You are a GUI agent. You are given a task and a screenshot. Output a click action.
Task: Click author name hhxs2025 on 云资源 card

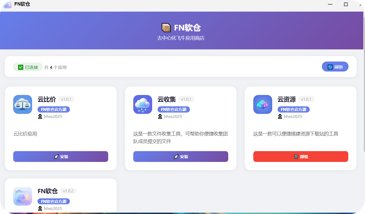point(293,117)
